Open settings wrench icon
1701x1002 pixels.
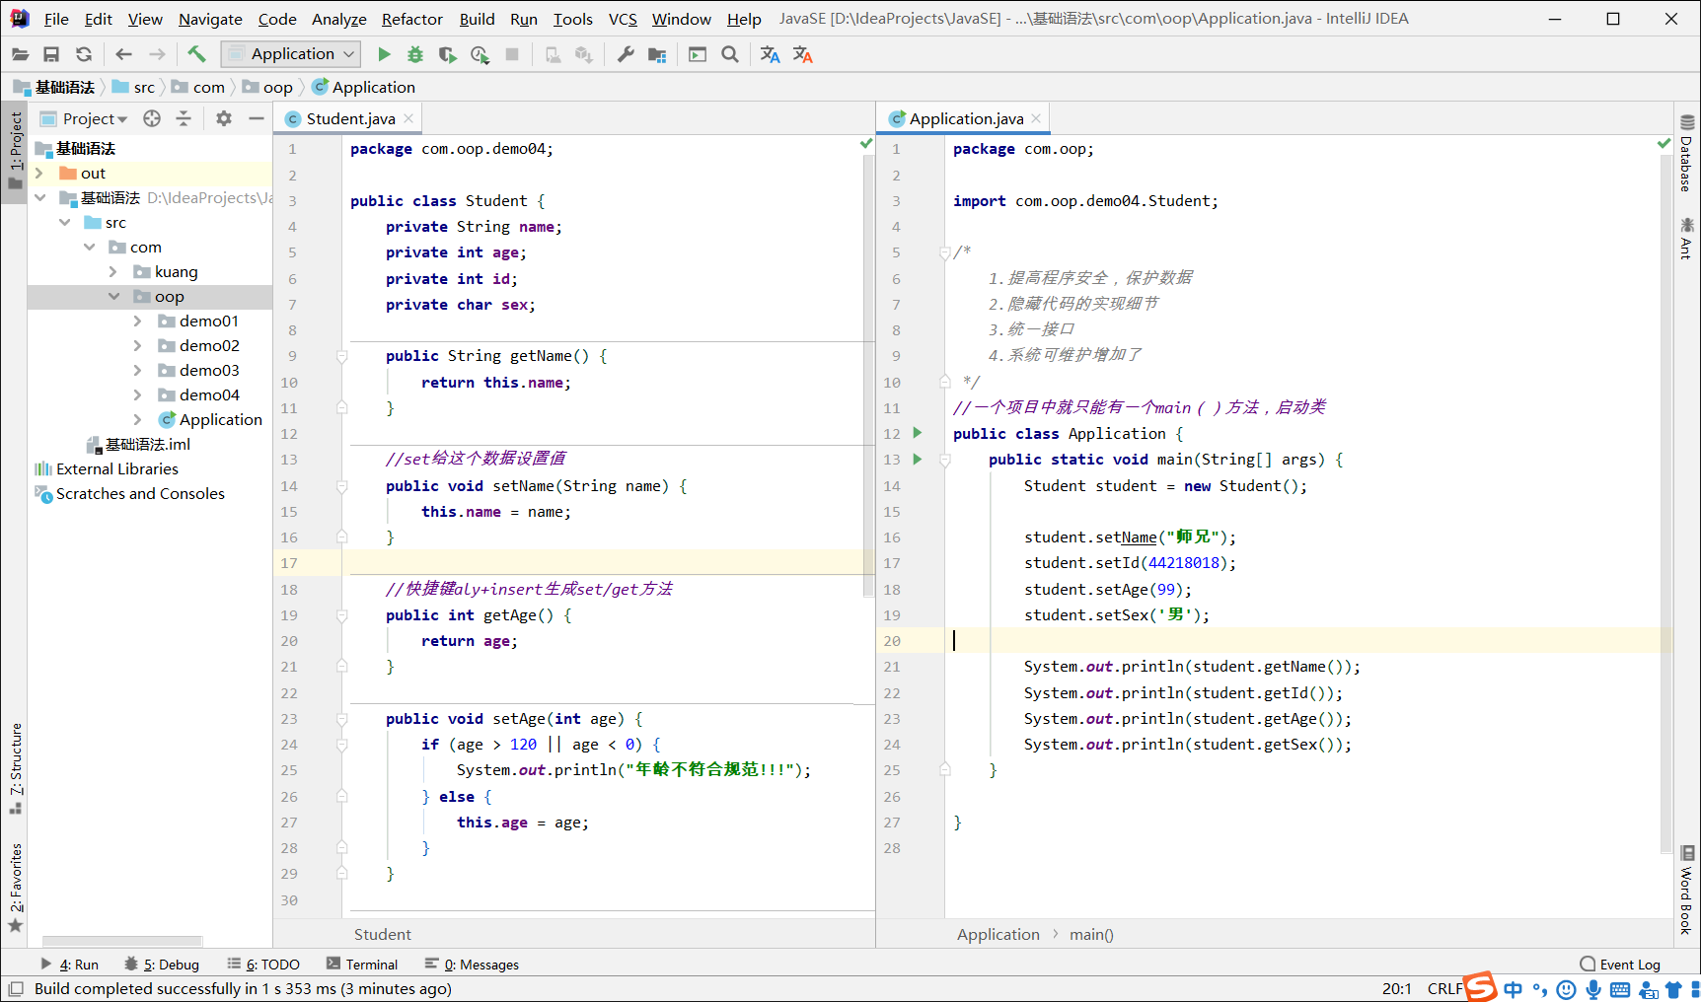coord(626,54)
